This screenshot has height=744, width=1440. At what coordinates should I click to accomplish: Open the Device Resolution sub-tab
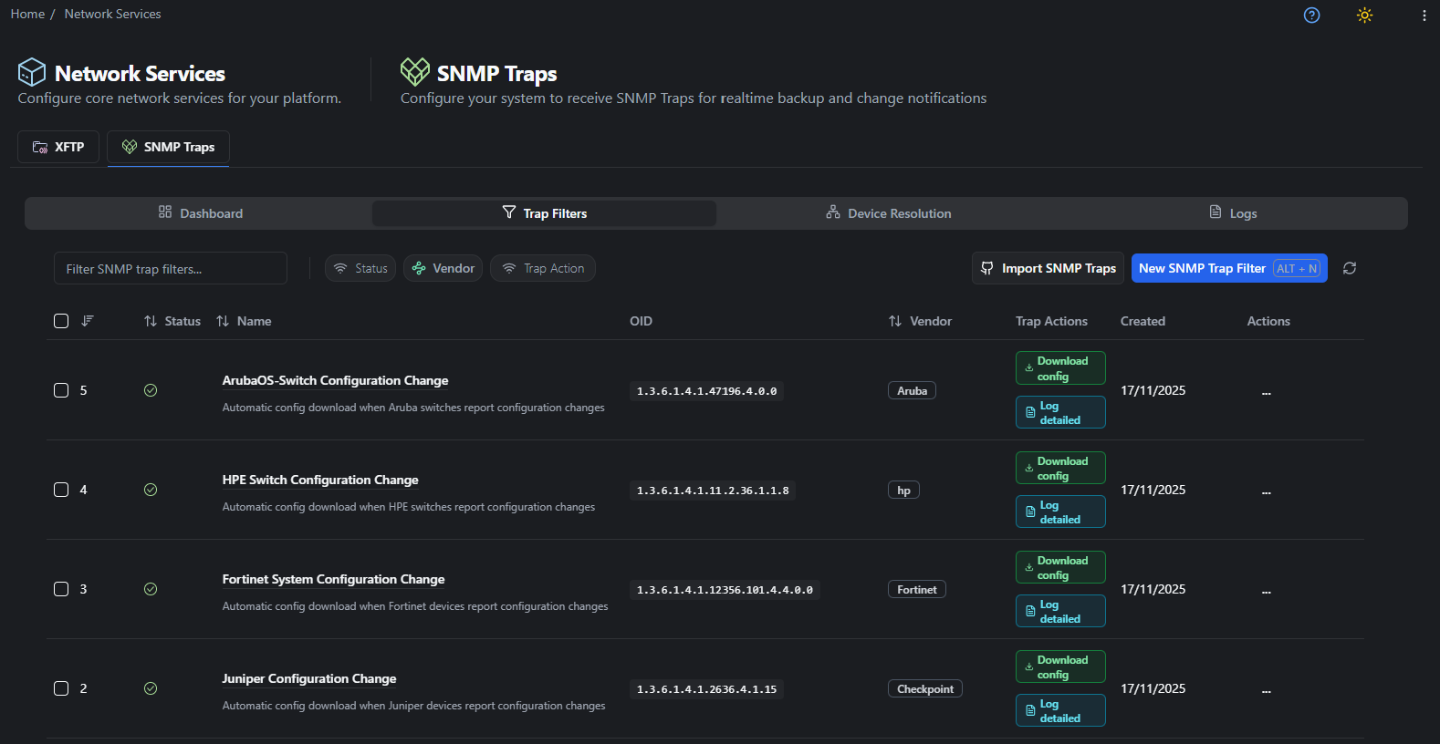click(889, 213)
